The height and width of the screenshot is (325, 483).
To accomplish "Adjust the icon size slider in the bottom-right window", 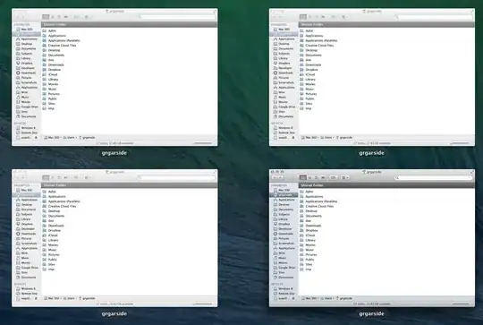I will (x=461, y=304).
